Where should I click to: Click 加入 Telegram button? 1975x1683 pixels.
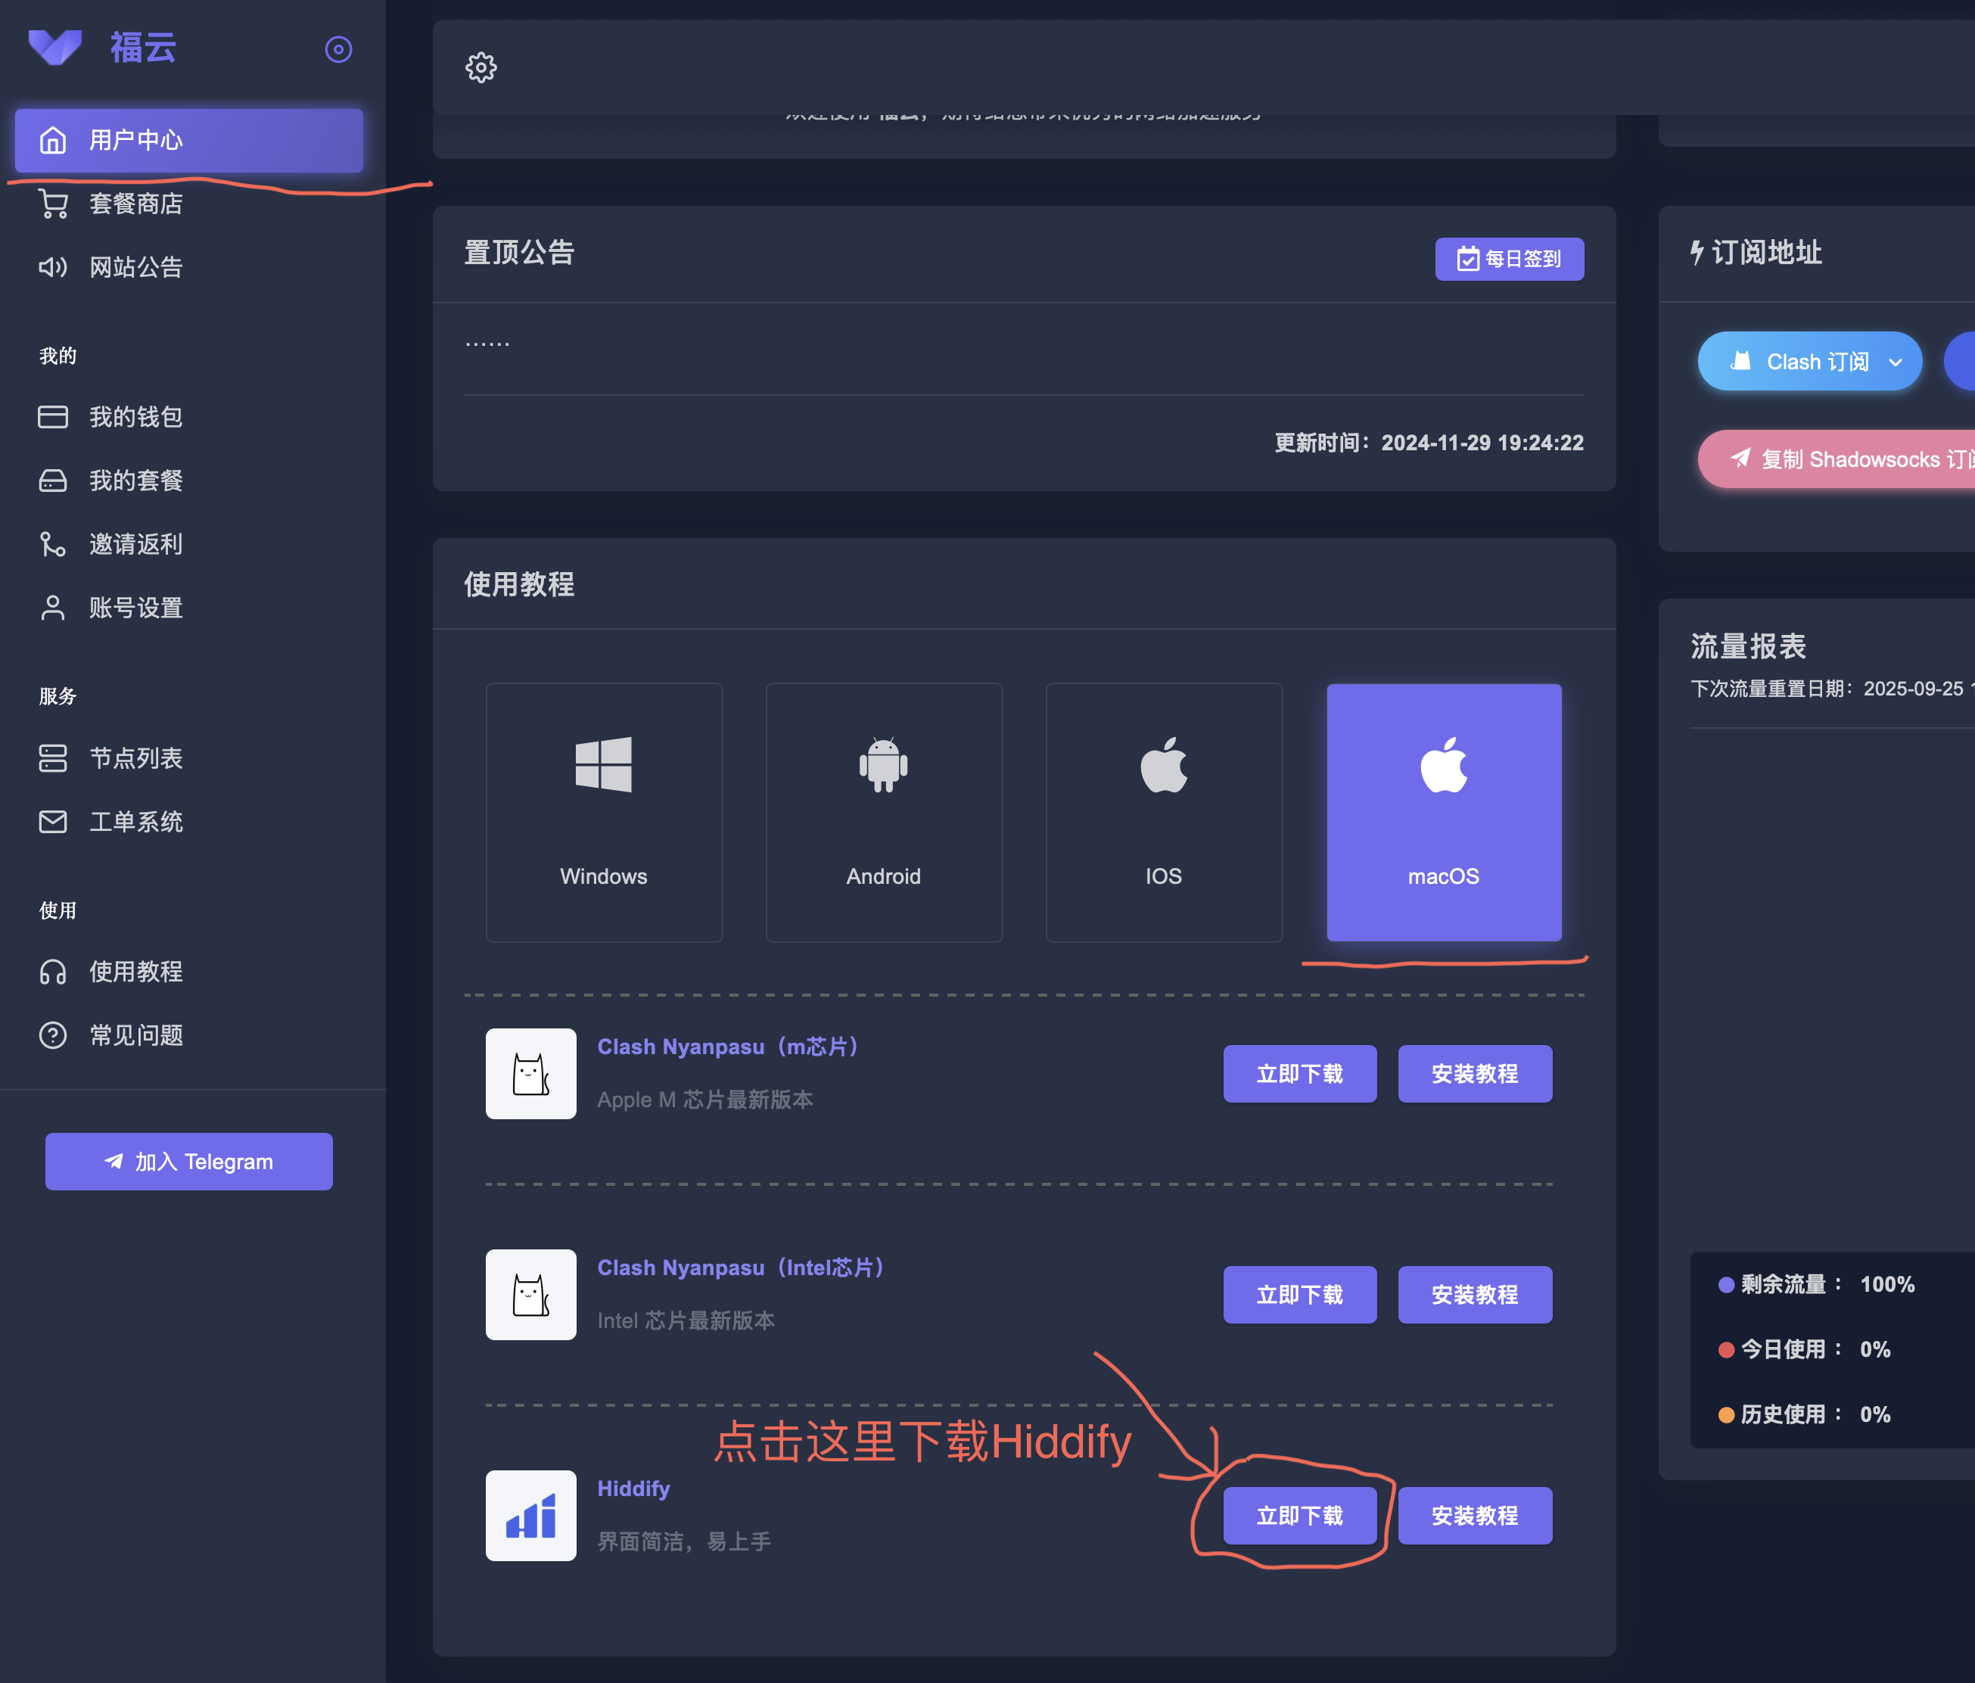188,1162
